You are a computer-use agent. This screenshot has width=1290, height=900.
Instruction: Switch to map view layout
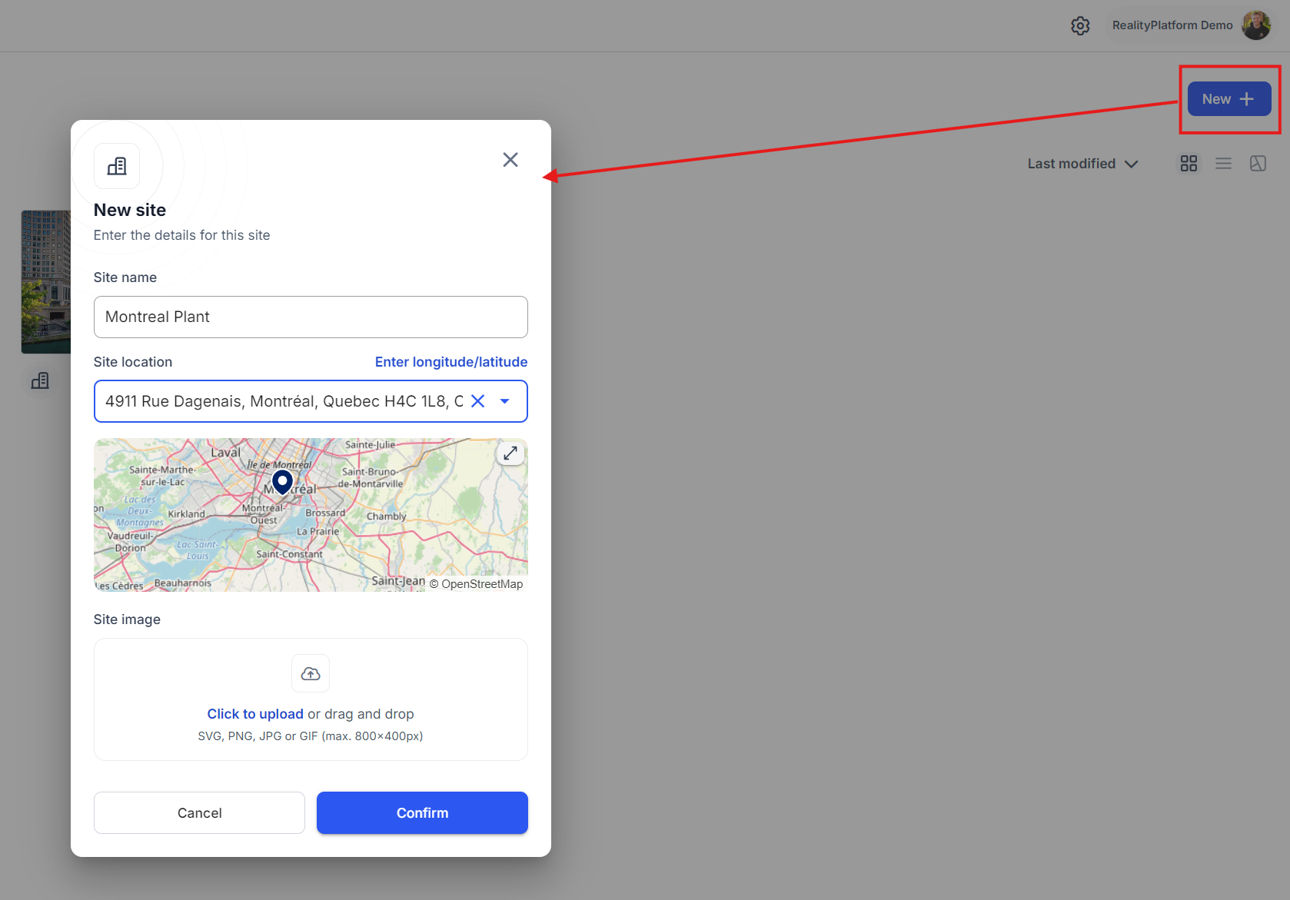pos(1258,164)
